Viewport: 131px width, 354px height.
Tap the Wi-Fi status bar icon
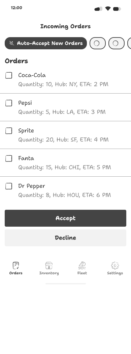(108, 9)
